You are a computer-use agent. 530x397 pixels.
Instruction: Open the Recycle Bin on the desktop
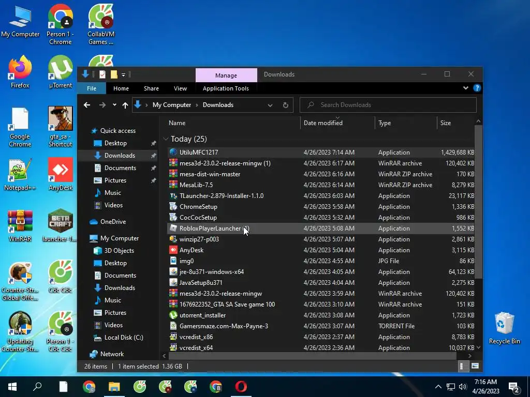click(x=504, y=328)
